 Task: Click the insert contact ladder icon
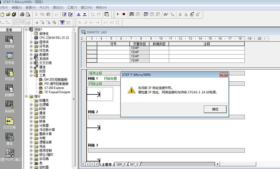click(x=105, y=22)
